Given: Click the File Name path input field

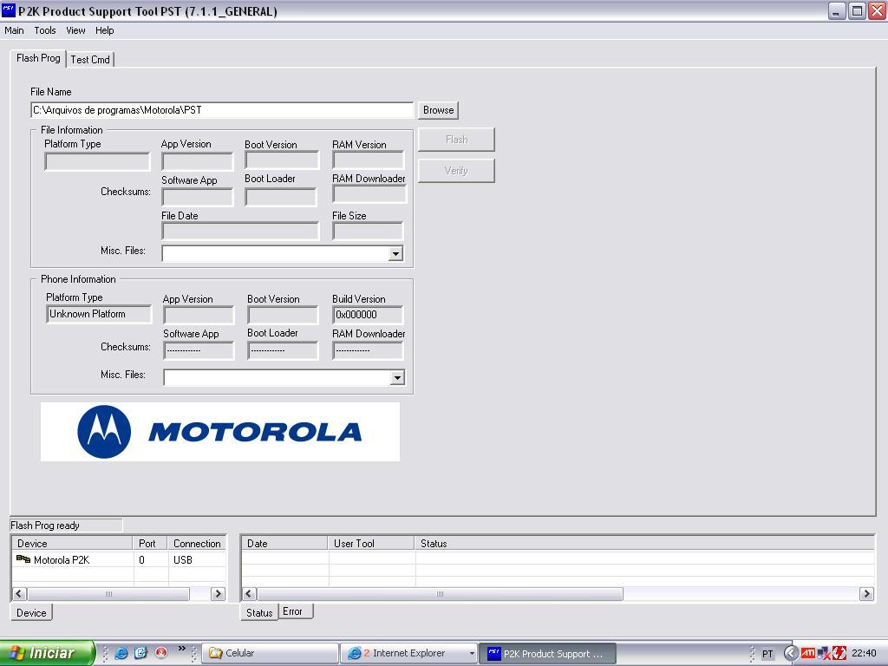Looking at the screenshot, I should (x=222, y=110).
